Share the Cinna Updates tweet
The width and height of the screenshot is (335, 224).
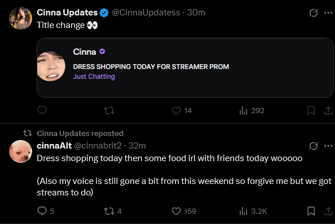click(x=328, y=110)
